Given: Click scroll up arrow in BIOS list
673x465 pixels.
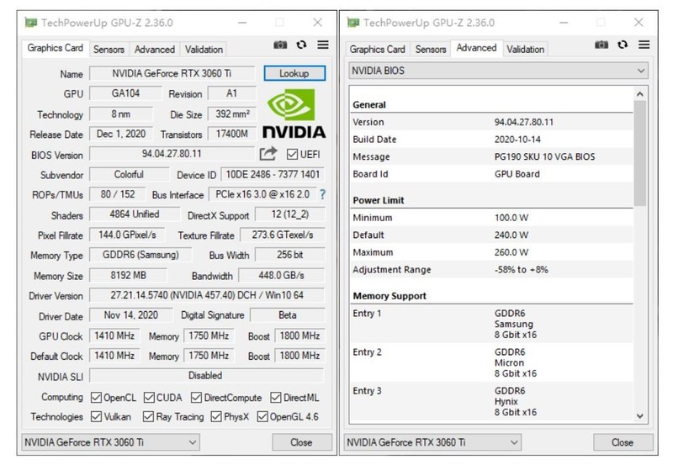Looking at the screenshot, I should 640,94.
